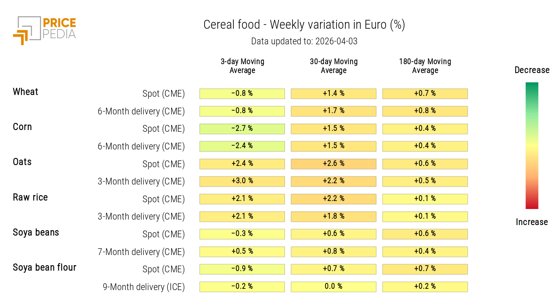The width and height of the screenshot is (558, 304).
Task: Click the Soya bean flour category label
Action: (x=44, y=268)
